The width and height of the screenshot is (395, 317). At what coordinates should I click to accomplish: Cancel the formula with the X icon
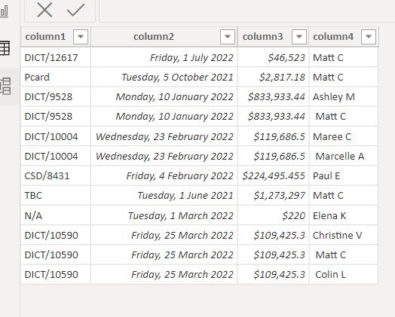pyautogui.click(x=44, y=10)
